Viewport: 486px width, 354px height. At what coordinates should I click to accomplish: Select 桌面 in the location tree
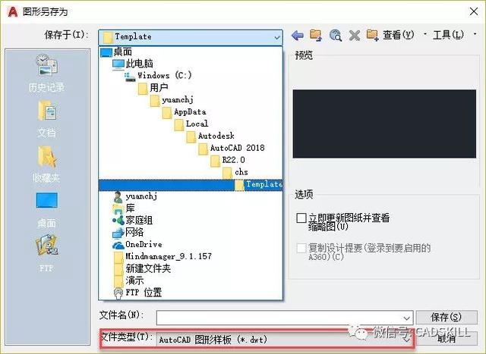[x=116, y=52]
